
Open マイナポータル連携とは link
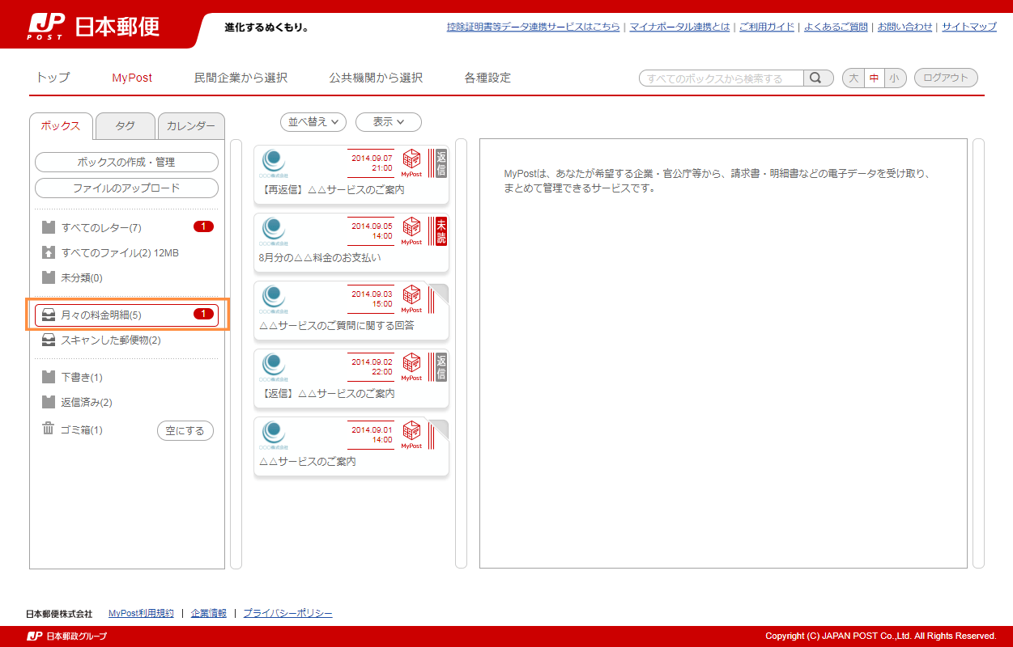click(679, 27)
